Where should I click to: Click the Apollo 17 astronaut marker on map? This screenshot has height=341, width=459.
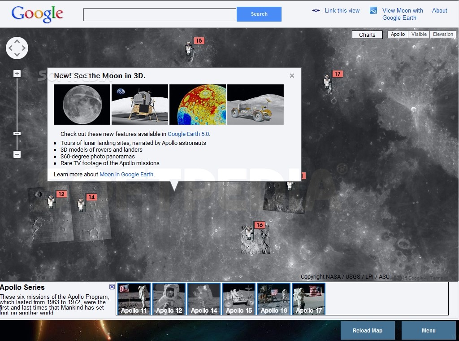point(328,82)
